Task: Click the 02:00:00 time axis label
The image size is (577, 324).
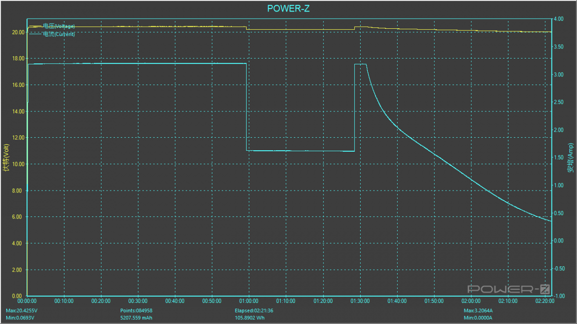Action: (471, 301)
